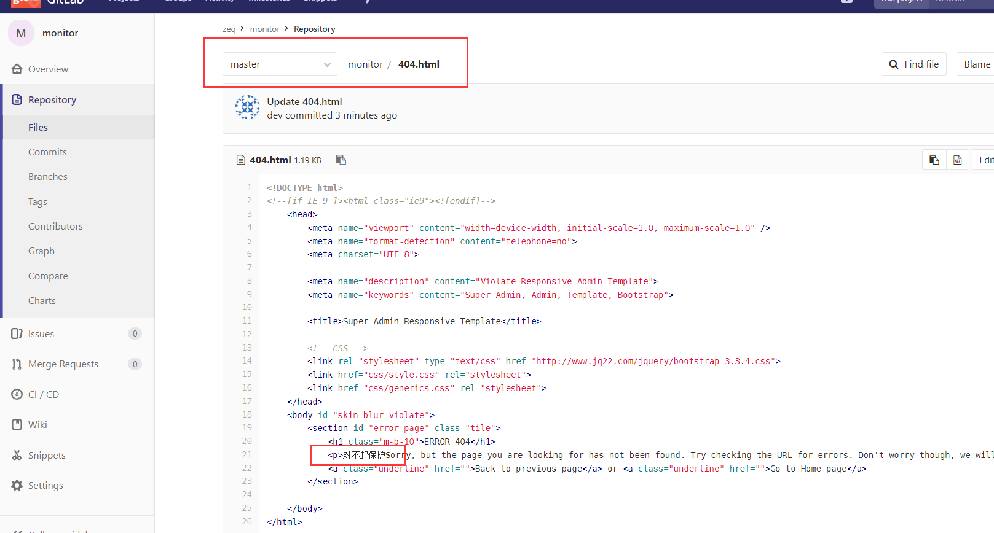Open project Settings in the sidebar

[45, 485]
